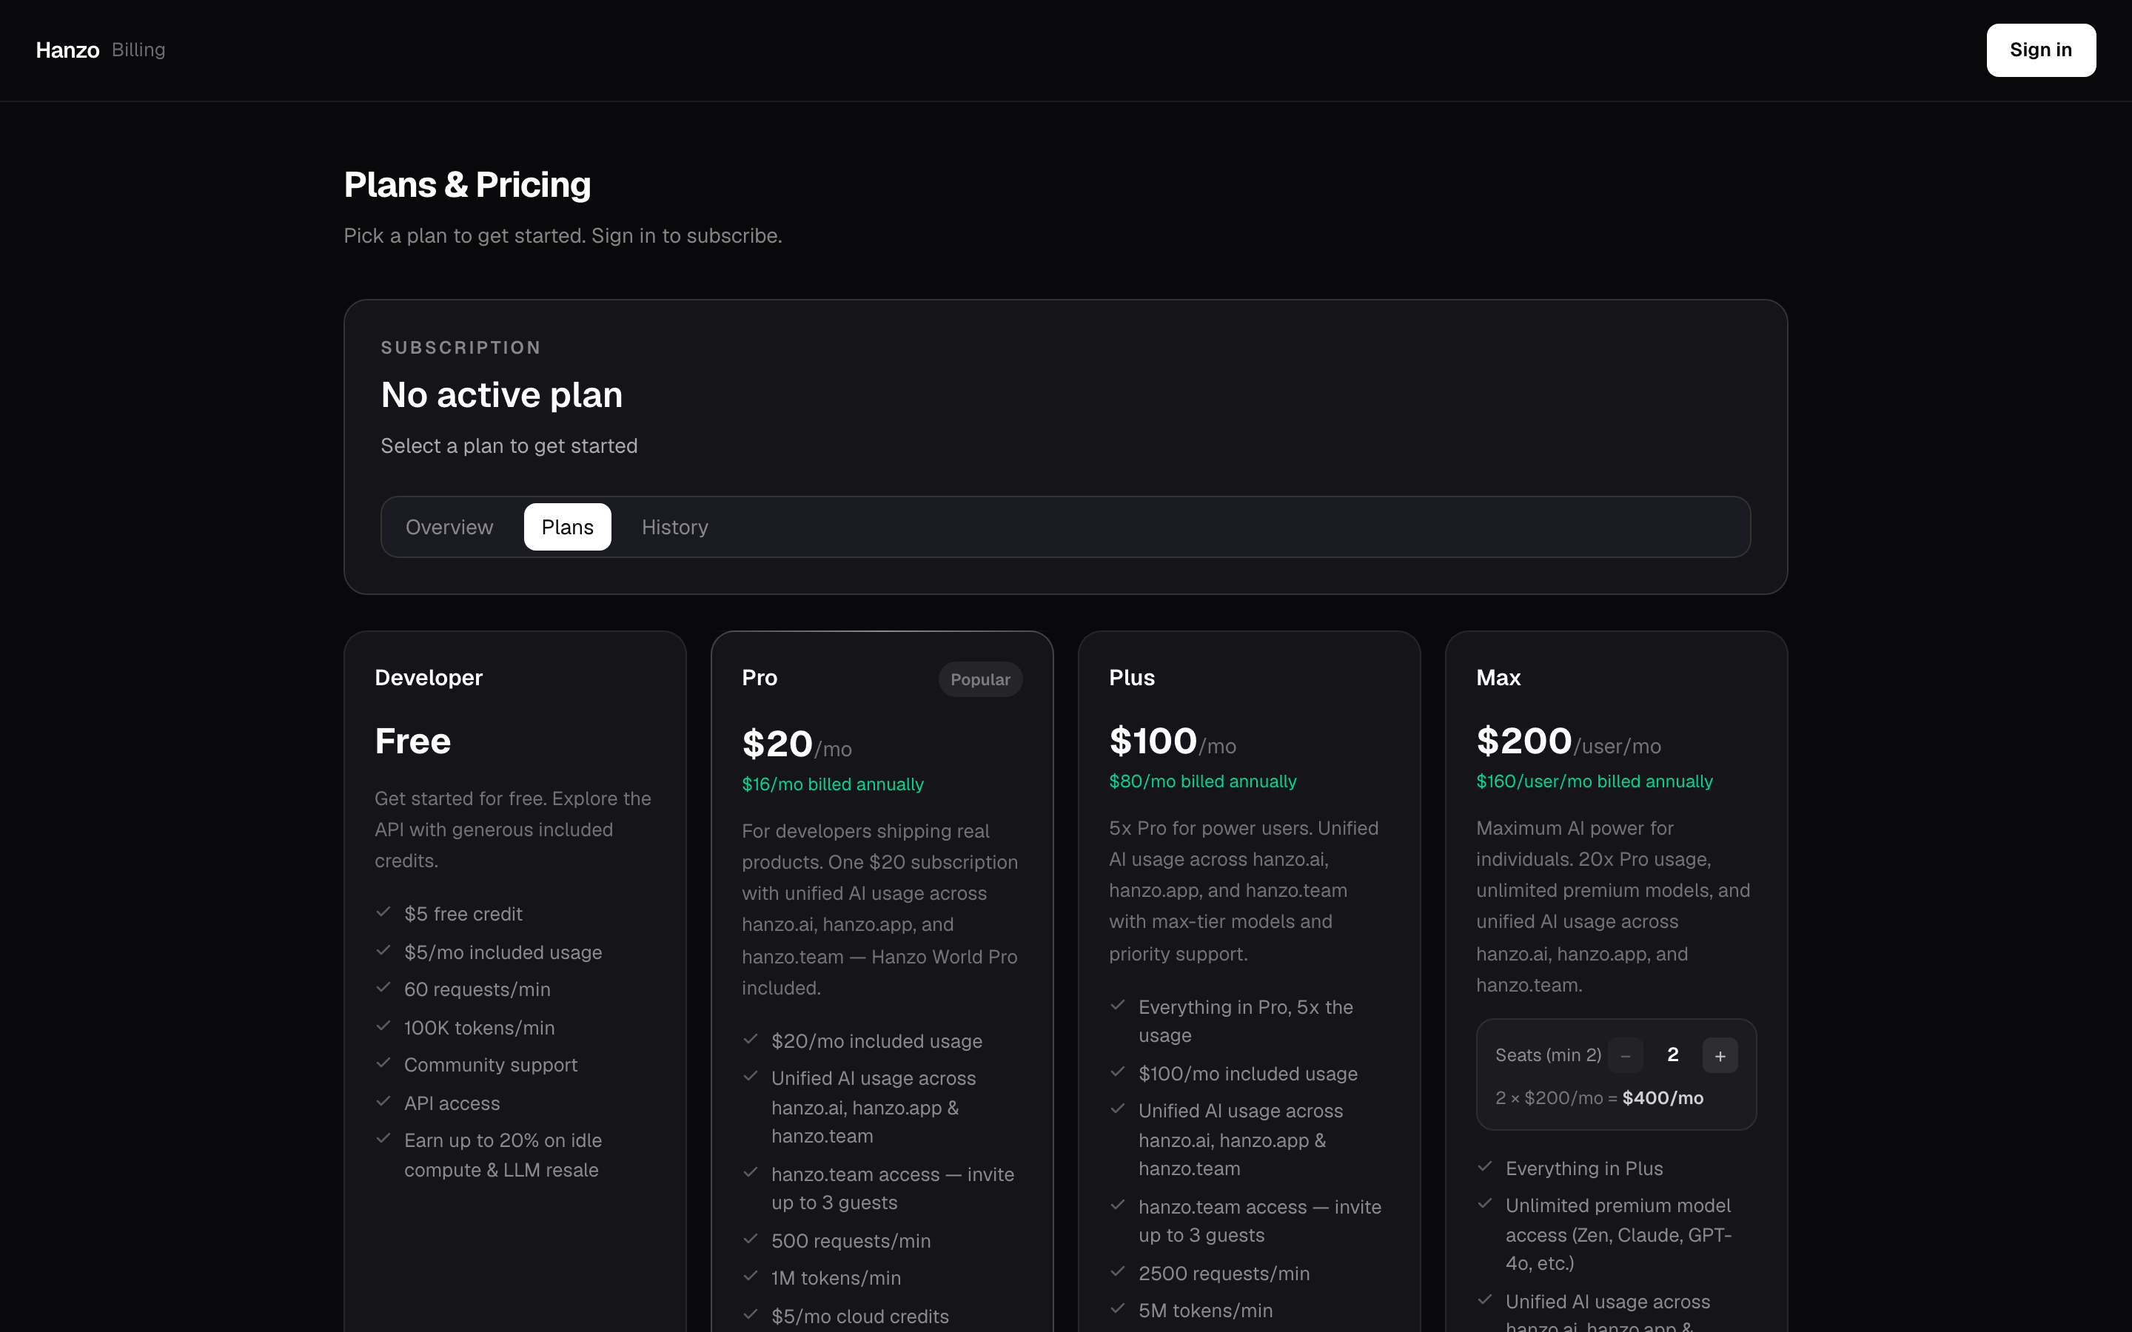Click the "Plans & Pricing" heading
Image resolution: width=2132 pixels, height=1332 pixels.
click(x=467, y=185)
